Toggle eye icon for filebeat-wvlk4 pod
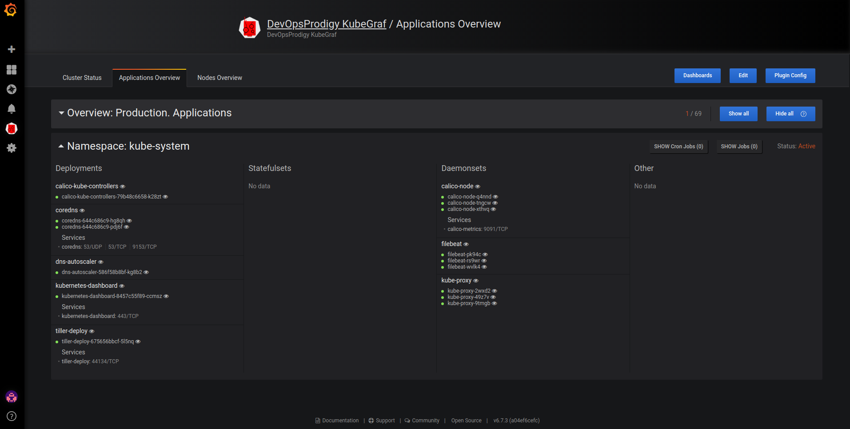The width and height of the screenshot is (850, 429). click(484, 267)
